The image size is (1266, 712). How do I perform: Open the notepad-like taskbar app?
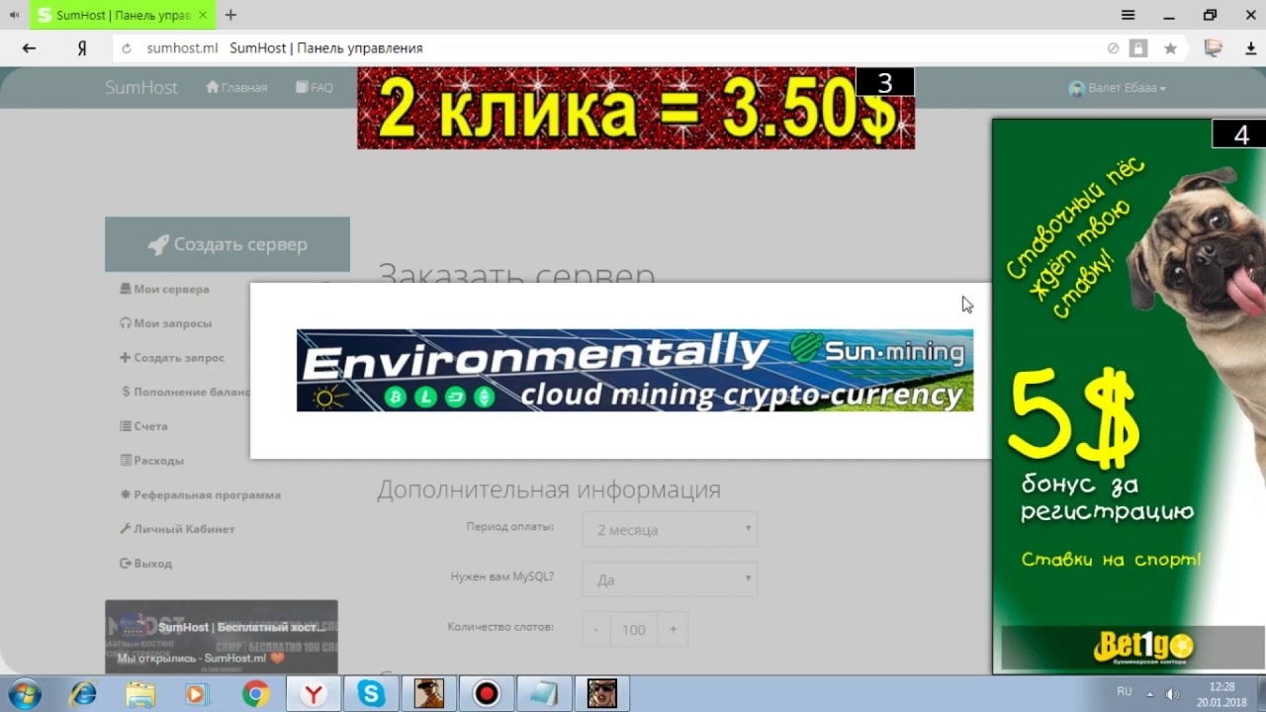544,693
